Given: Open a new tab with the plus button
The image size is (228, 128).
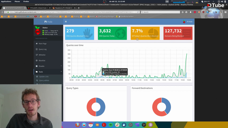Looking at the screenshot, I should click(x=79, y=8).
